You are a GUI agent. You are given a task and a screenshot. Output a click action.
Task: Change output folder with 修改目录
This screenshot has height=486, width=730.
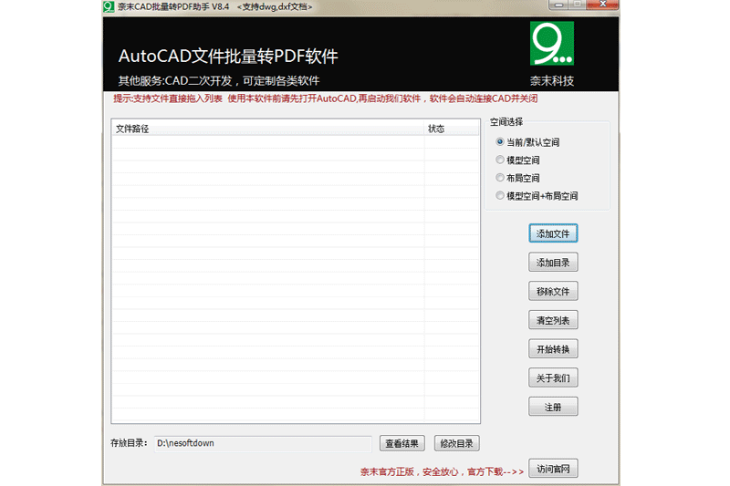click(x=457, y=443)
